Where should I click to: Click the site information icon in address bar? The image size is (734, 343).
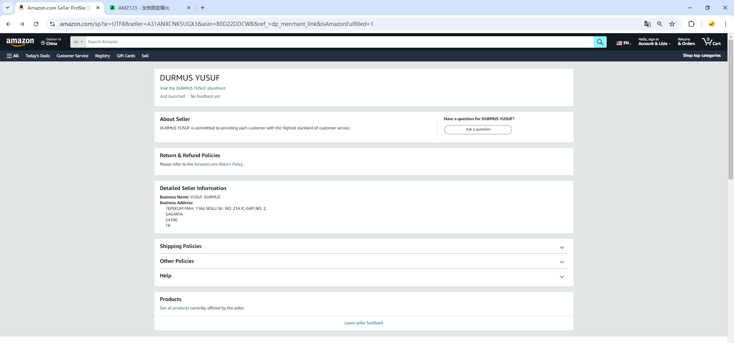pyautogui.click(x=52, y=24)
